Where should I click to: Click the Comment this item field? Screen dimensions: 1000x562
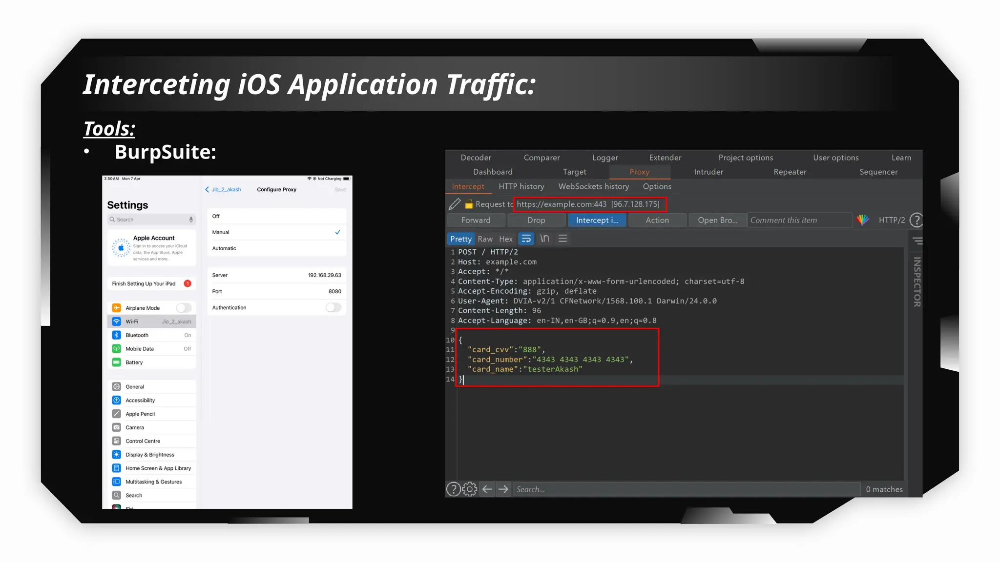pos(800,220)
